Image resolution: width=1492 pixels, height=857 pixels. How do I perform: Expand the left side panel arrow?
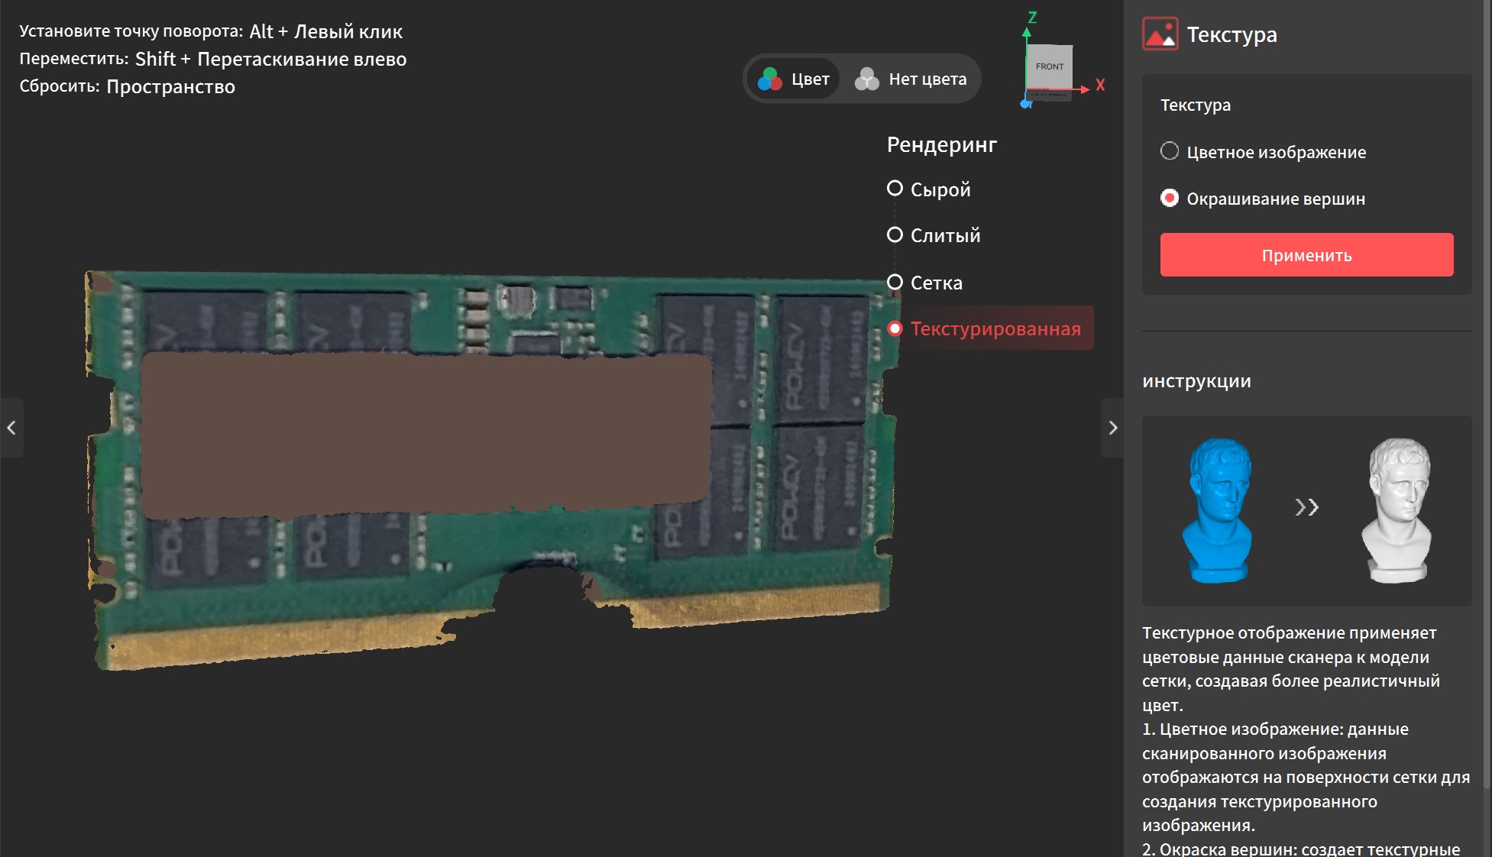(11, 428)
